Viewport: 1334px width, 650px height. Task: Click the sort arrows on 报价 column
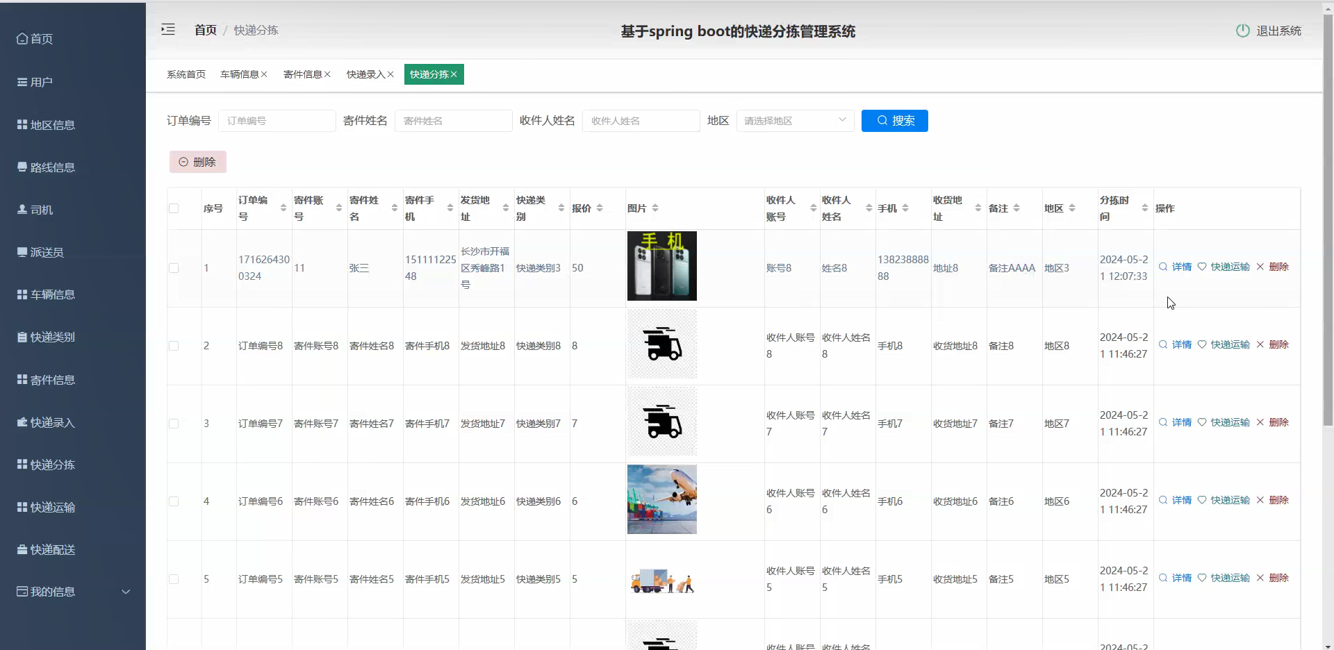coord(600,208)
